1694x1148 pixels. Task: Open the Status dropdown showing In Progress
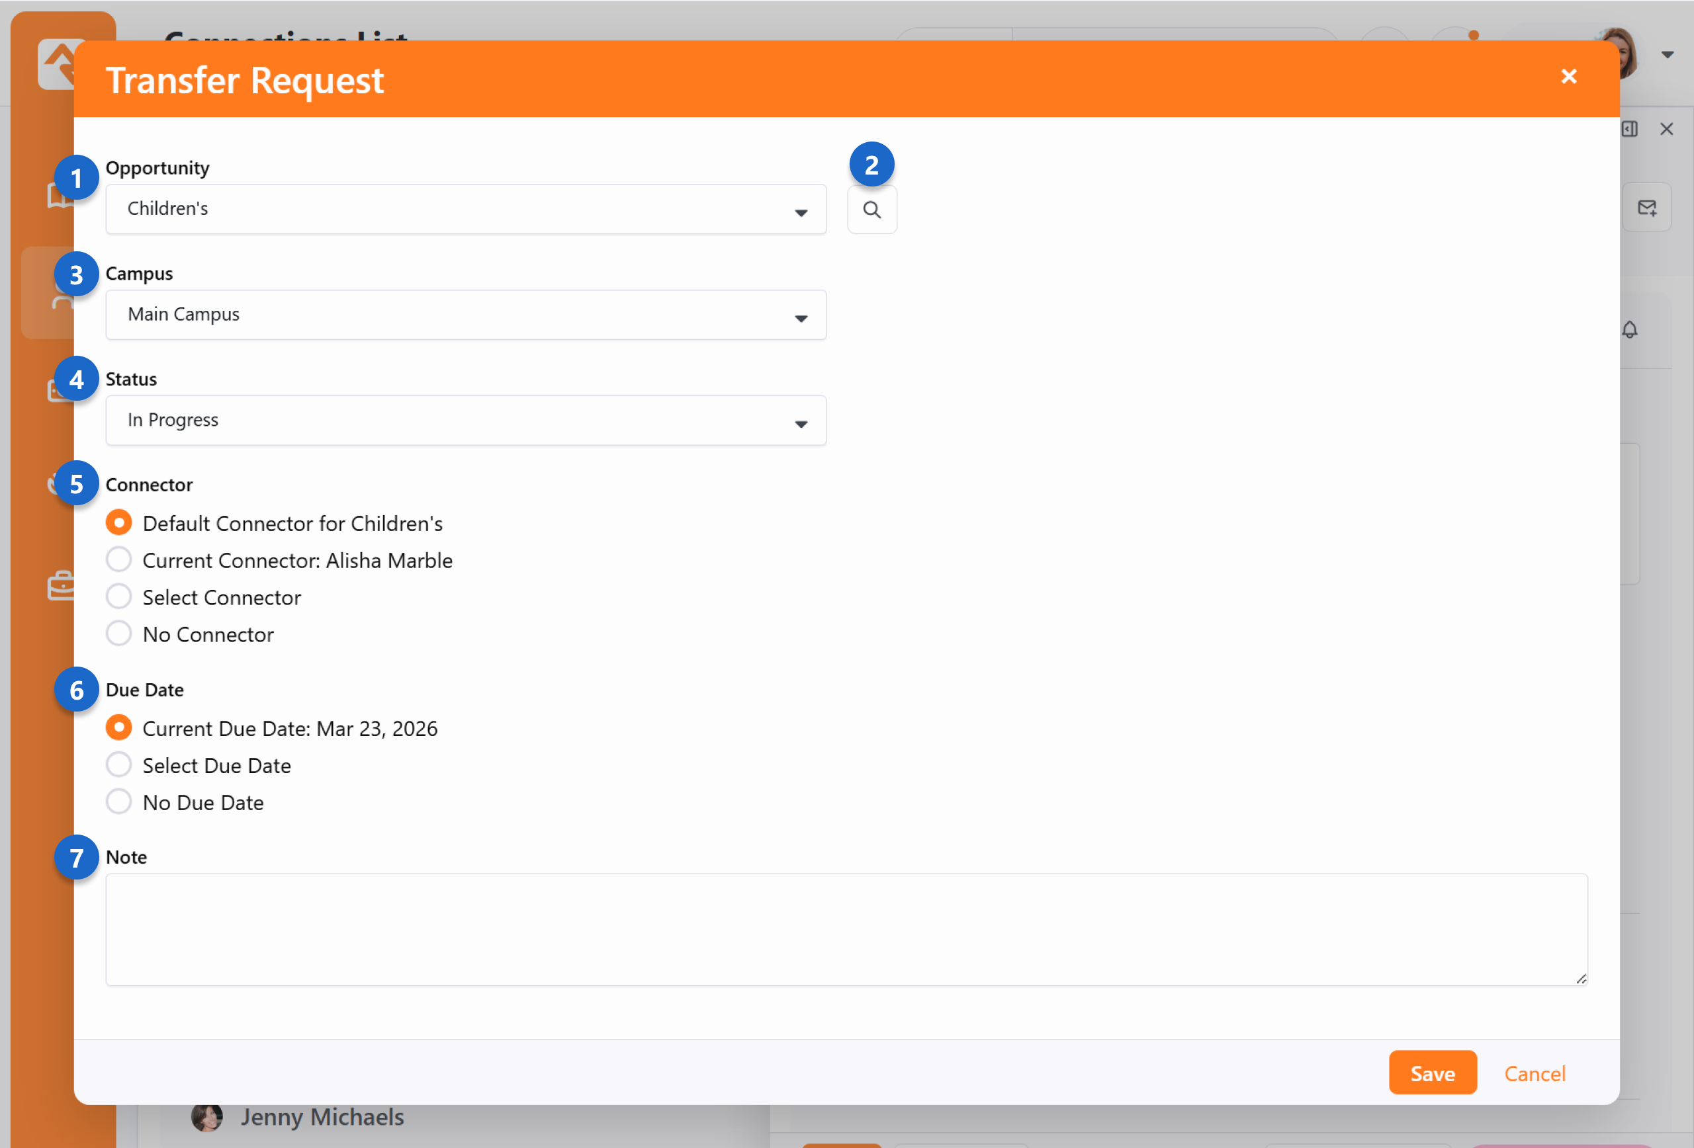[x=465, y=421]
